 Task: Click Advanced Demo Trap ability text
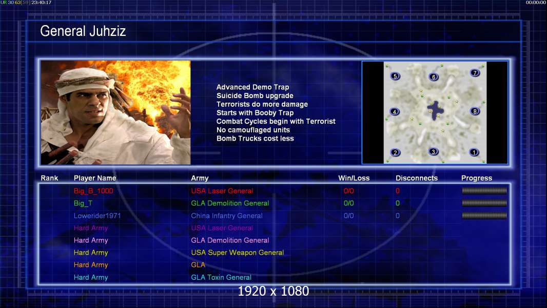[252, 87]
